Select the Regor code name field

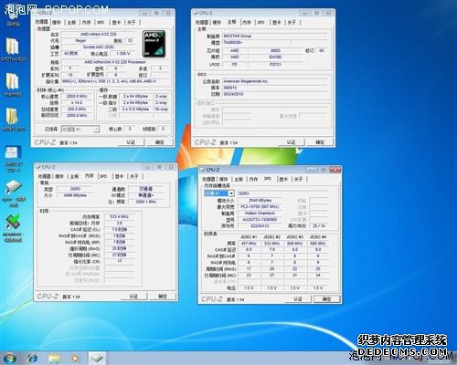(x=80, y=40)
